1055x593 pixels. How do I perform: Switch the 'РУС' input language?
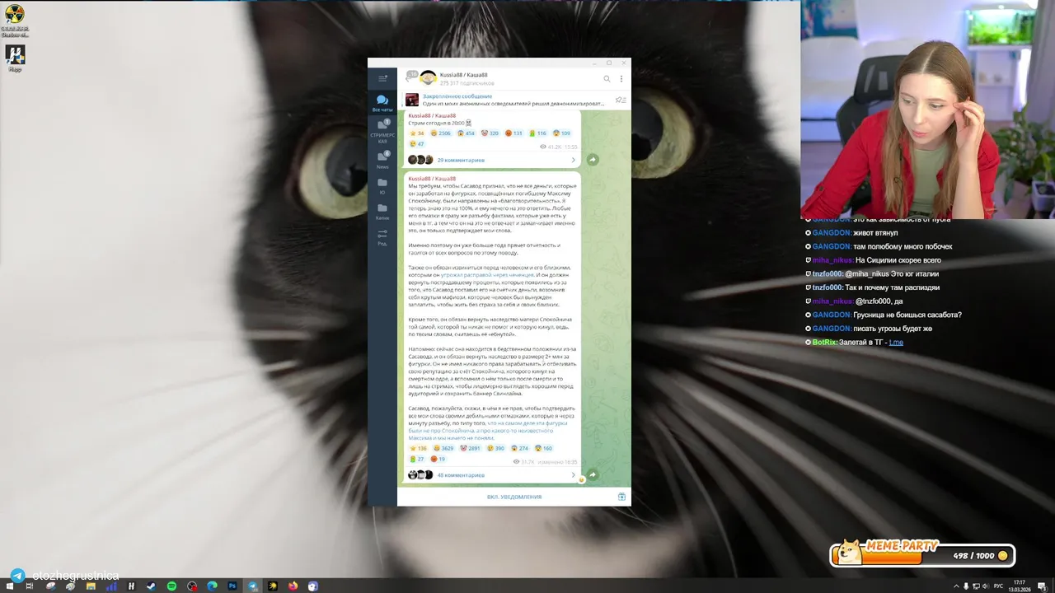click(x=999, y=586)
